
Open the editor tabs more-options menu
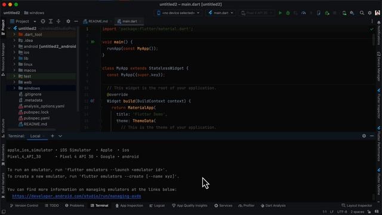click(x=372, y=21)
